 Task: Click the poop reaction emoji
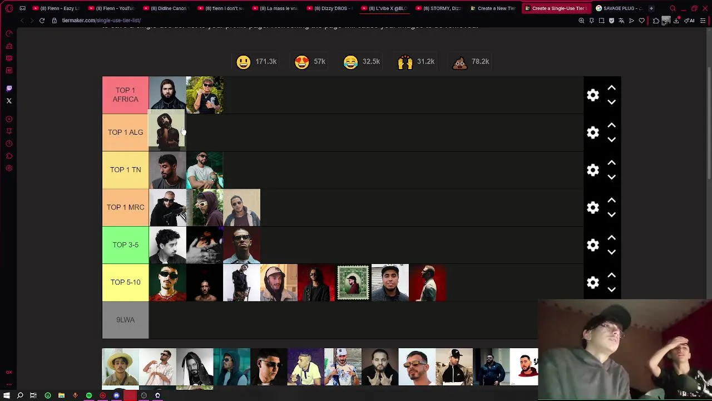pyautogui.click(x=459, y=62)
